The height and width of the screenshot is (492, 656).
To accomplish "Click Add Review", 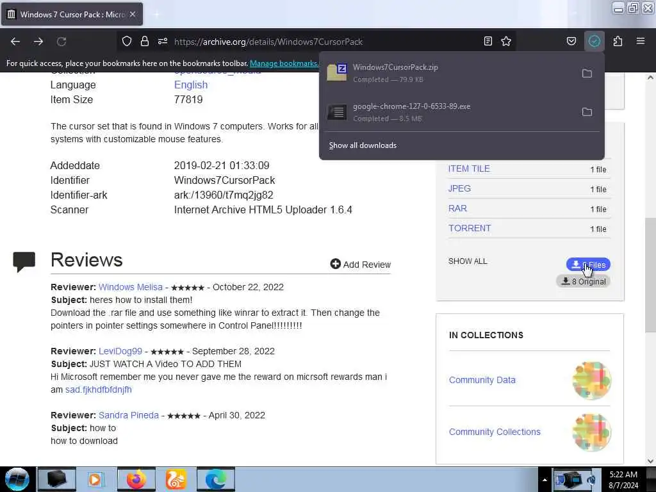I will [x=361, y=265].
